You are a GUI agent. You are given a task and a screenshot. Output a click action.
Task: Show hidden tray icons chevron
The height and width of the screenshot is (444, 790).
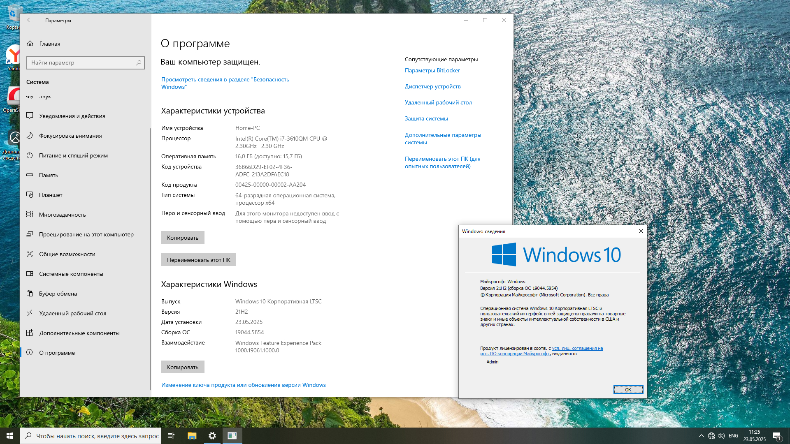pos(701,436)
